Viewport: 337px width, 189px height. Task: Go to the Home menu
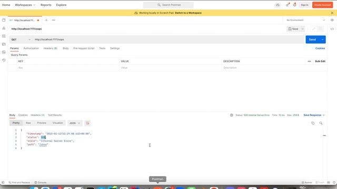pyautogui.click(x=6, y=5)
